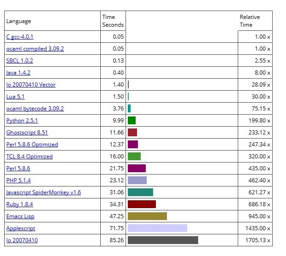Select the 1435.00 x relative time
The image size is (286, 256).
pos(258,228)
